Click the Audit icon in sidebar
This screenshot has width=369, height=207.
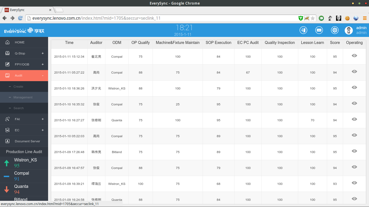coord(7,75)
